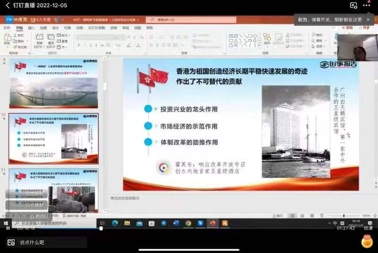Toggle bold formatting

[x=78, y=45]
